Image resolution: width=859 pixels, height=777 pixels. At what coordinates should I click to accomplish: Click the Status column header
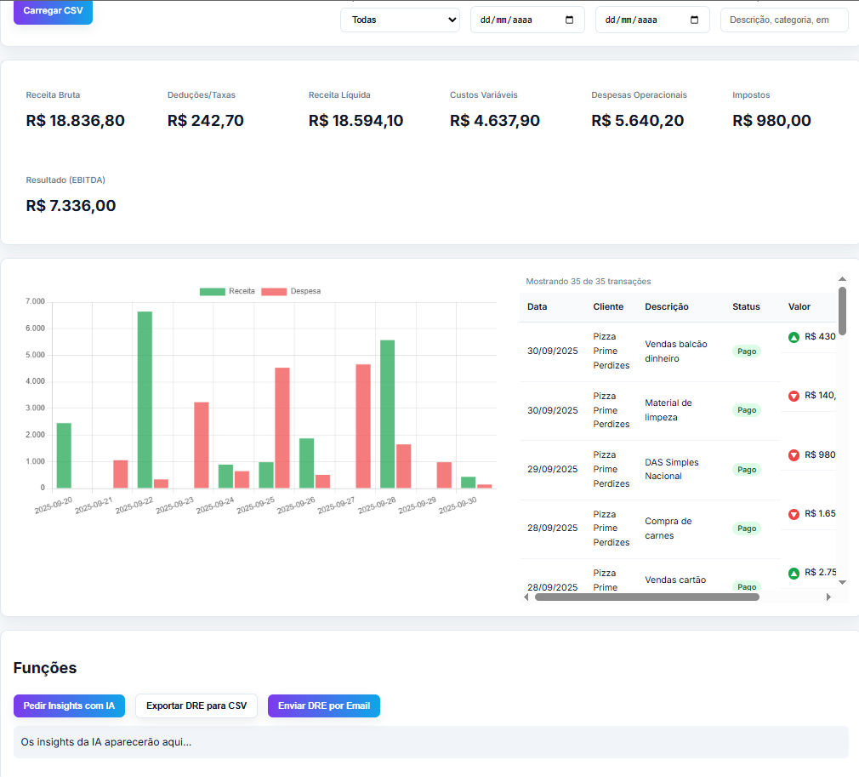click(x=746, y=306)
